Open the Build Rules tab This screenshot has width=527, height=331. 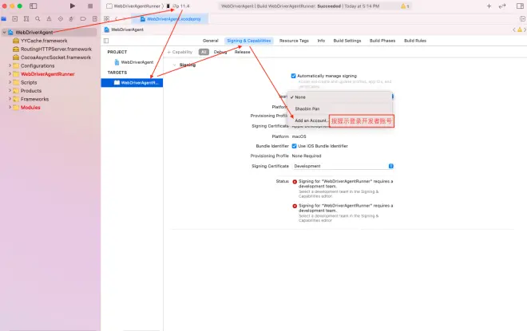click(x=414, y=41)
